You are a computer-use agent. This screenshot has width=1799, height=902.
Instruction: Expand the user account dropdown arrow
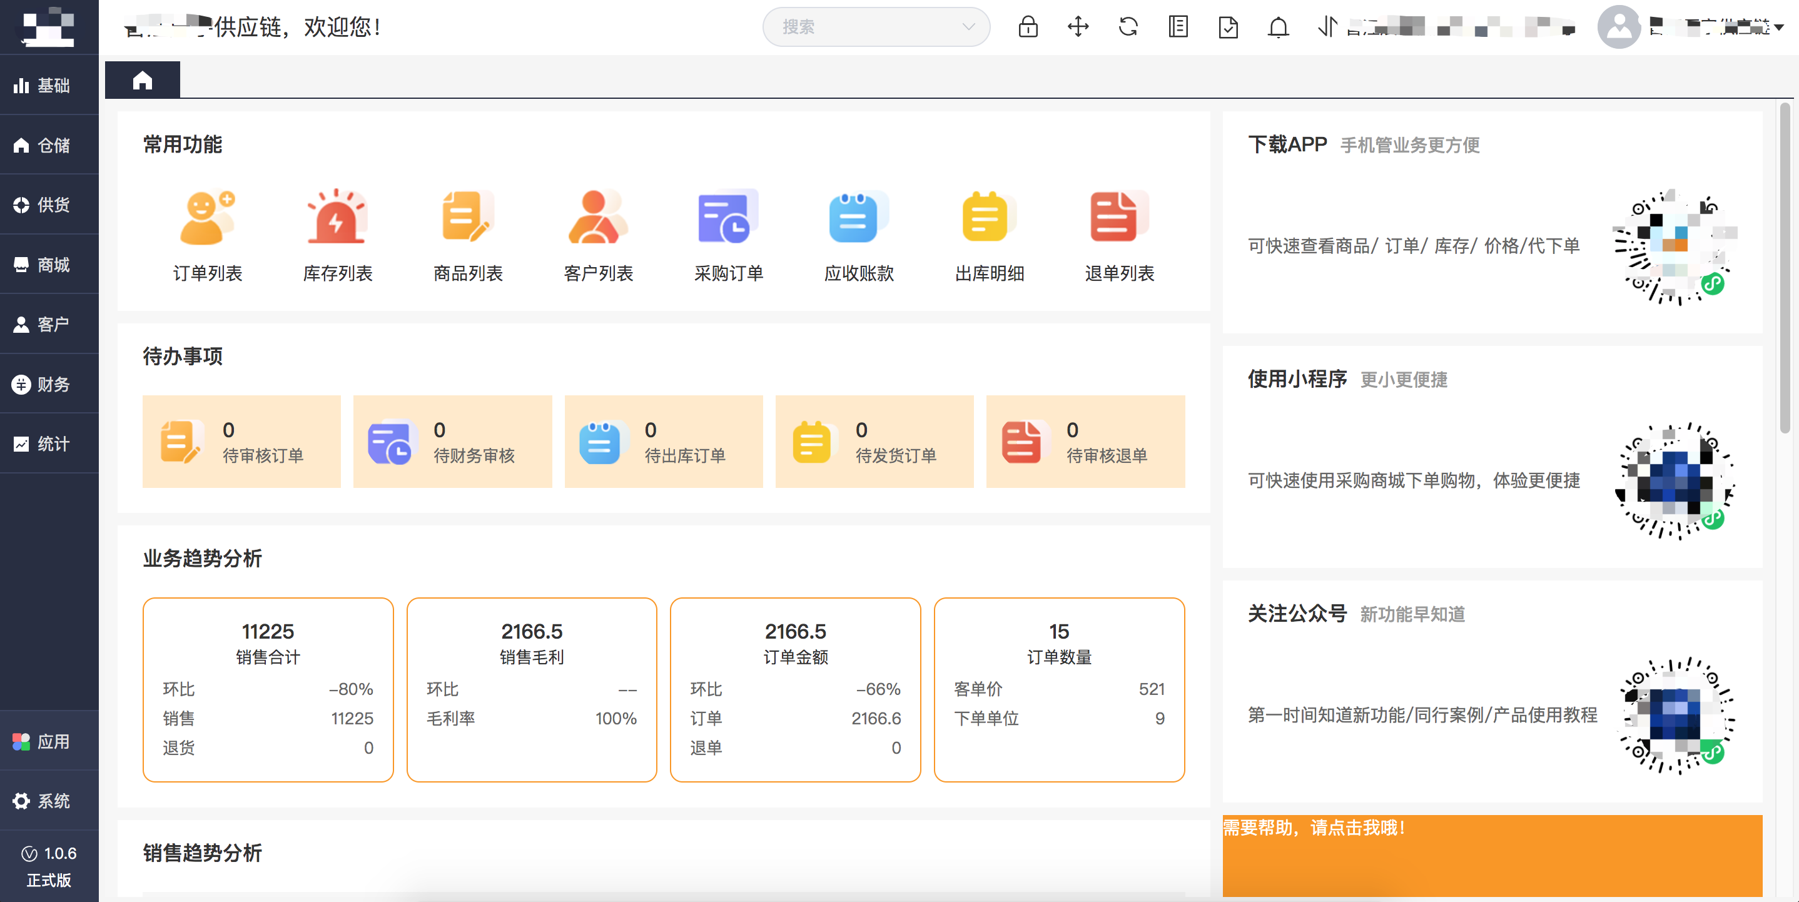click(1779, 28)
